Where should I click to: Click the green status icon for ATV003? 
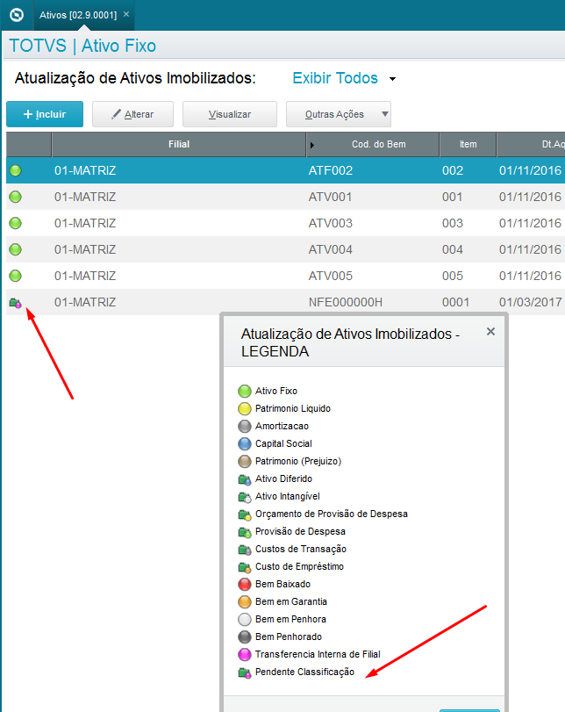point(16,223)
